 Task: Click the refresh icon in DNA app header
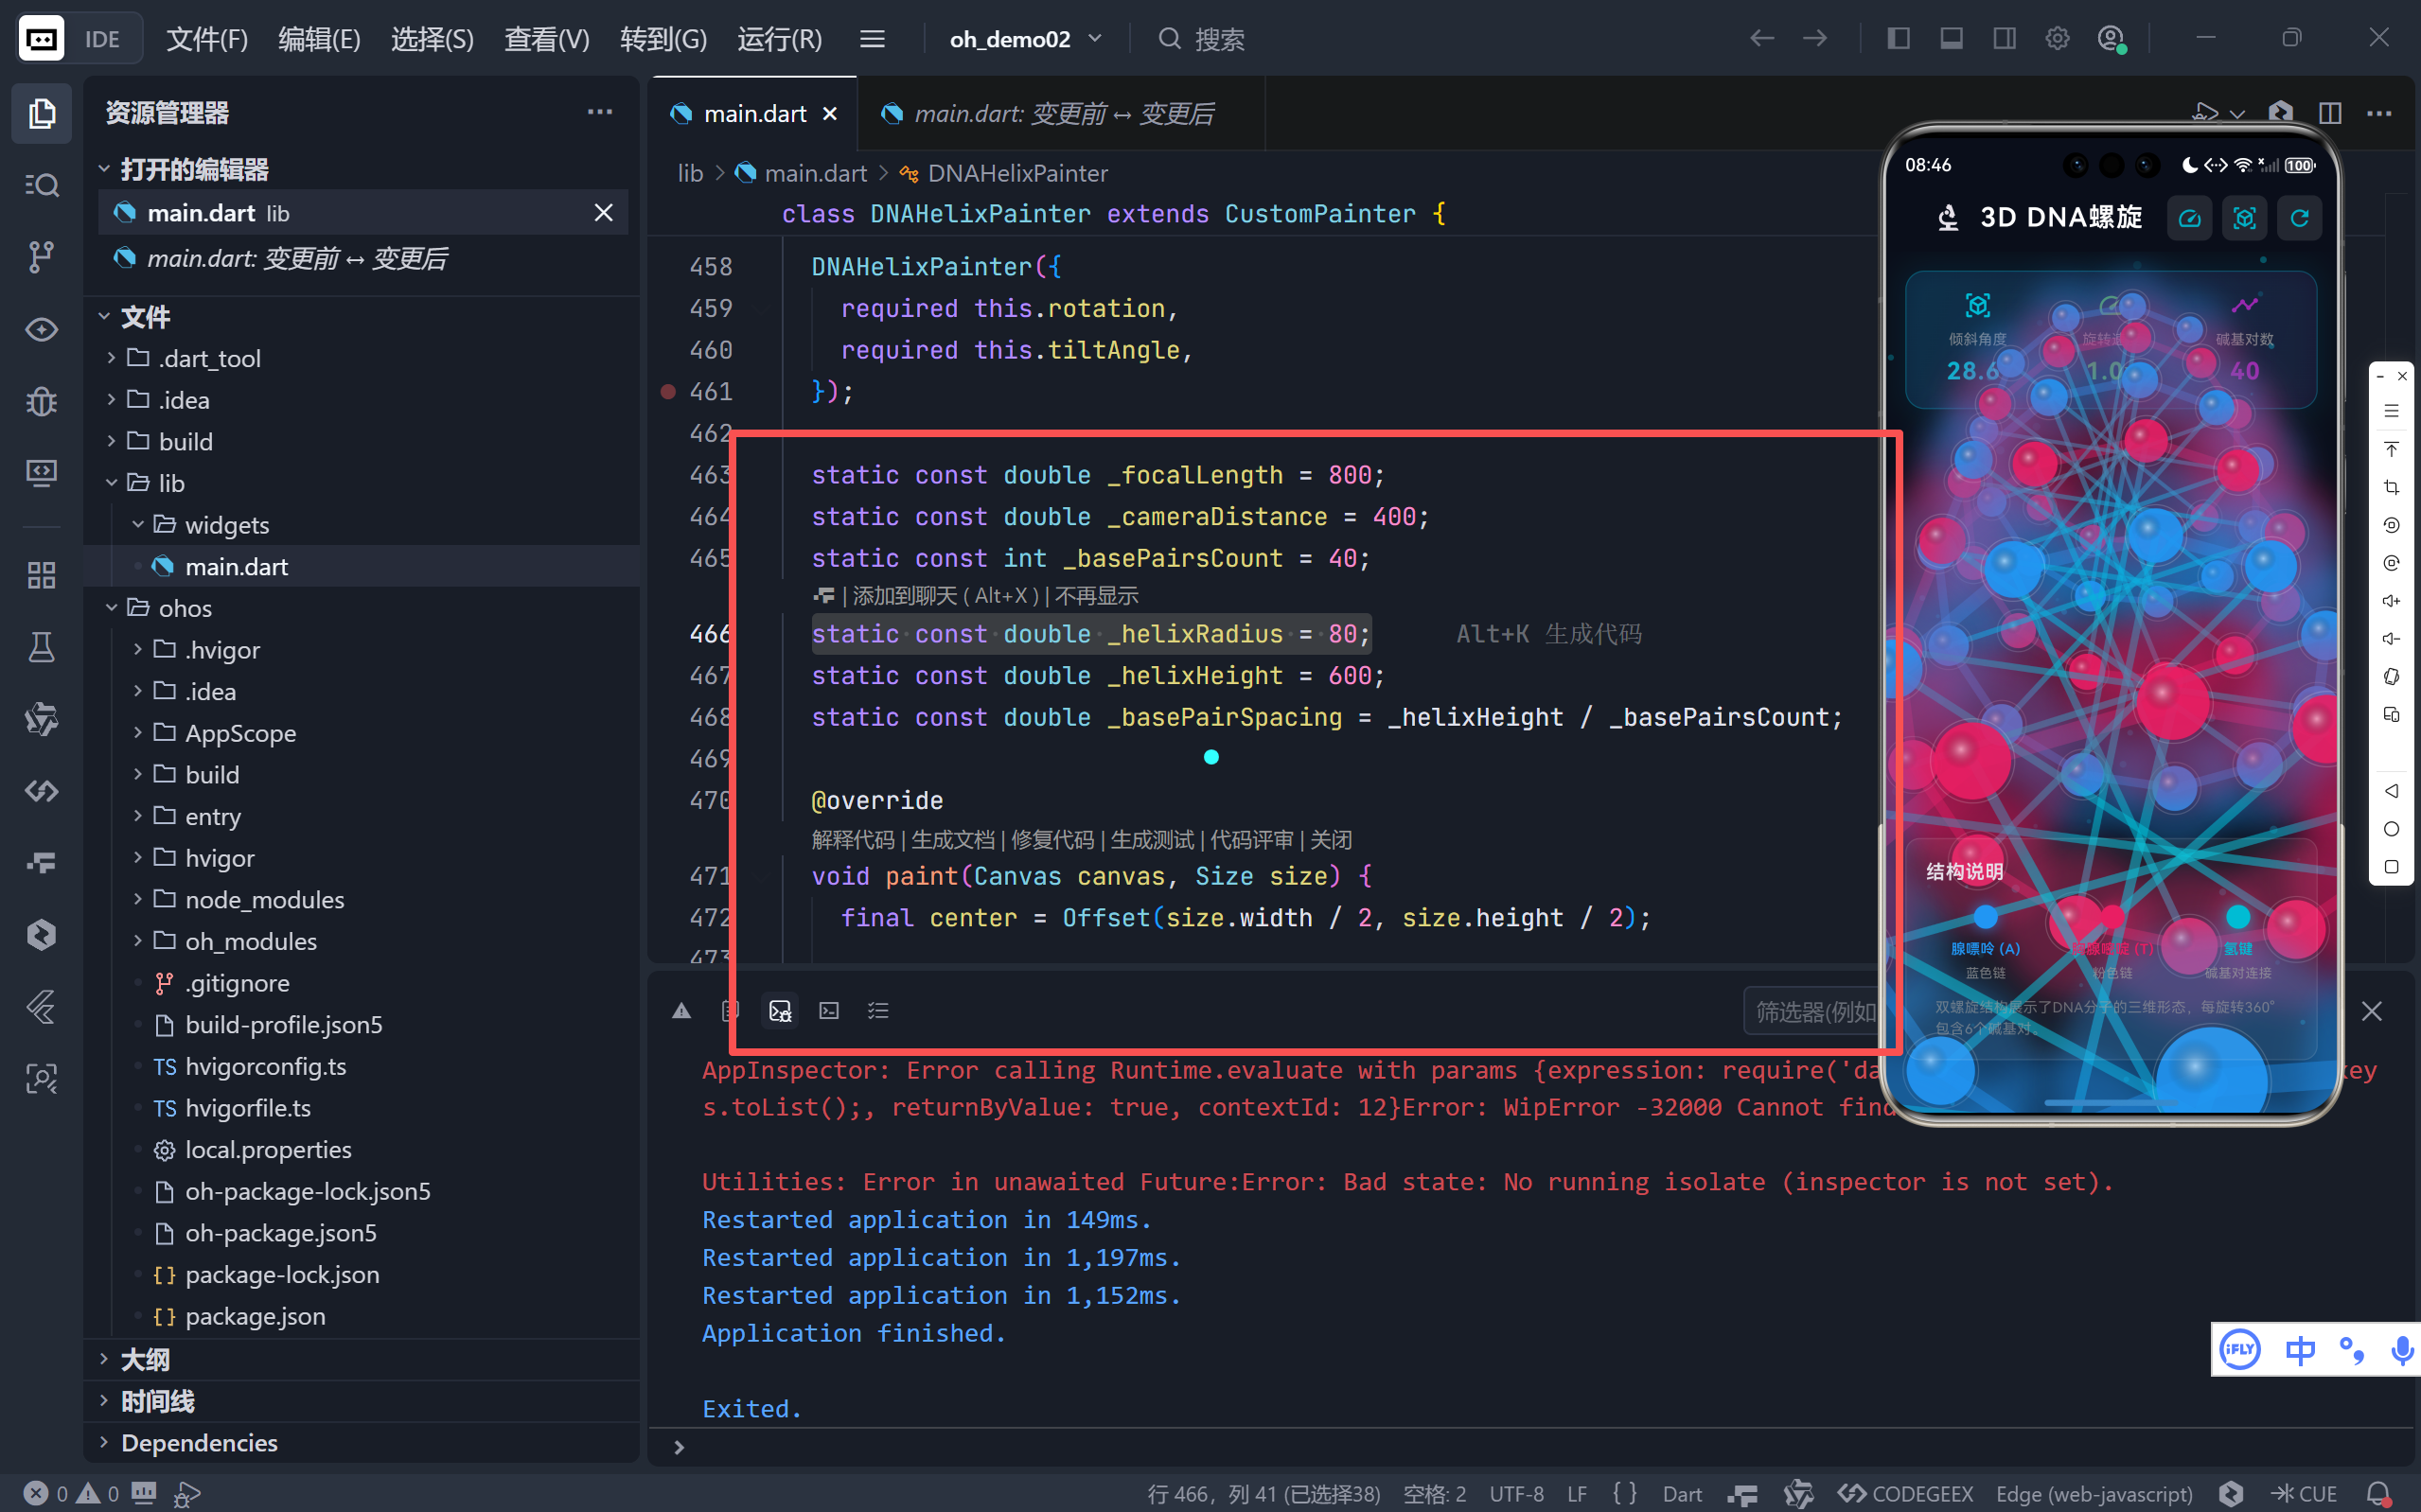(x=2299, y=218)
